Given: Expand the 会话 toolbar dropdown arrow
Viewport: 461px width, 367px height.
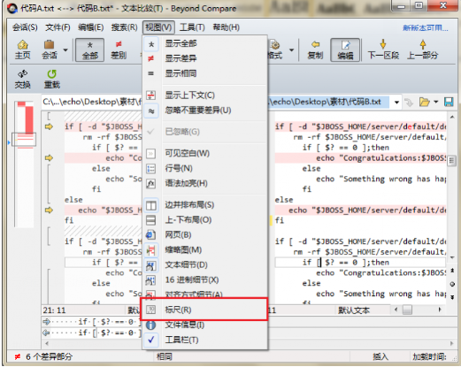Looking at the screenshot, I should click(x=65, y=50).
